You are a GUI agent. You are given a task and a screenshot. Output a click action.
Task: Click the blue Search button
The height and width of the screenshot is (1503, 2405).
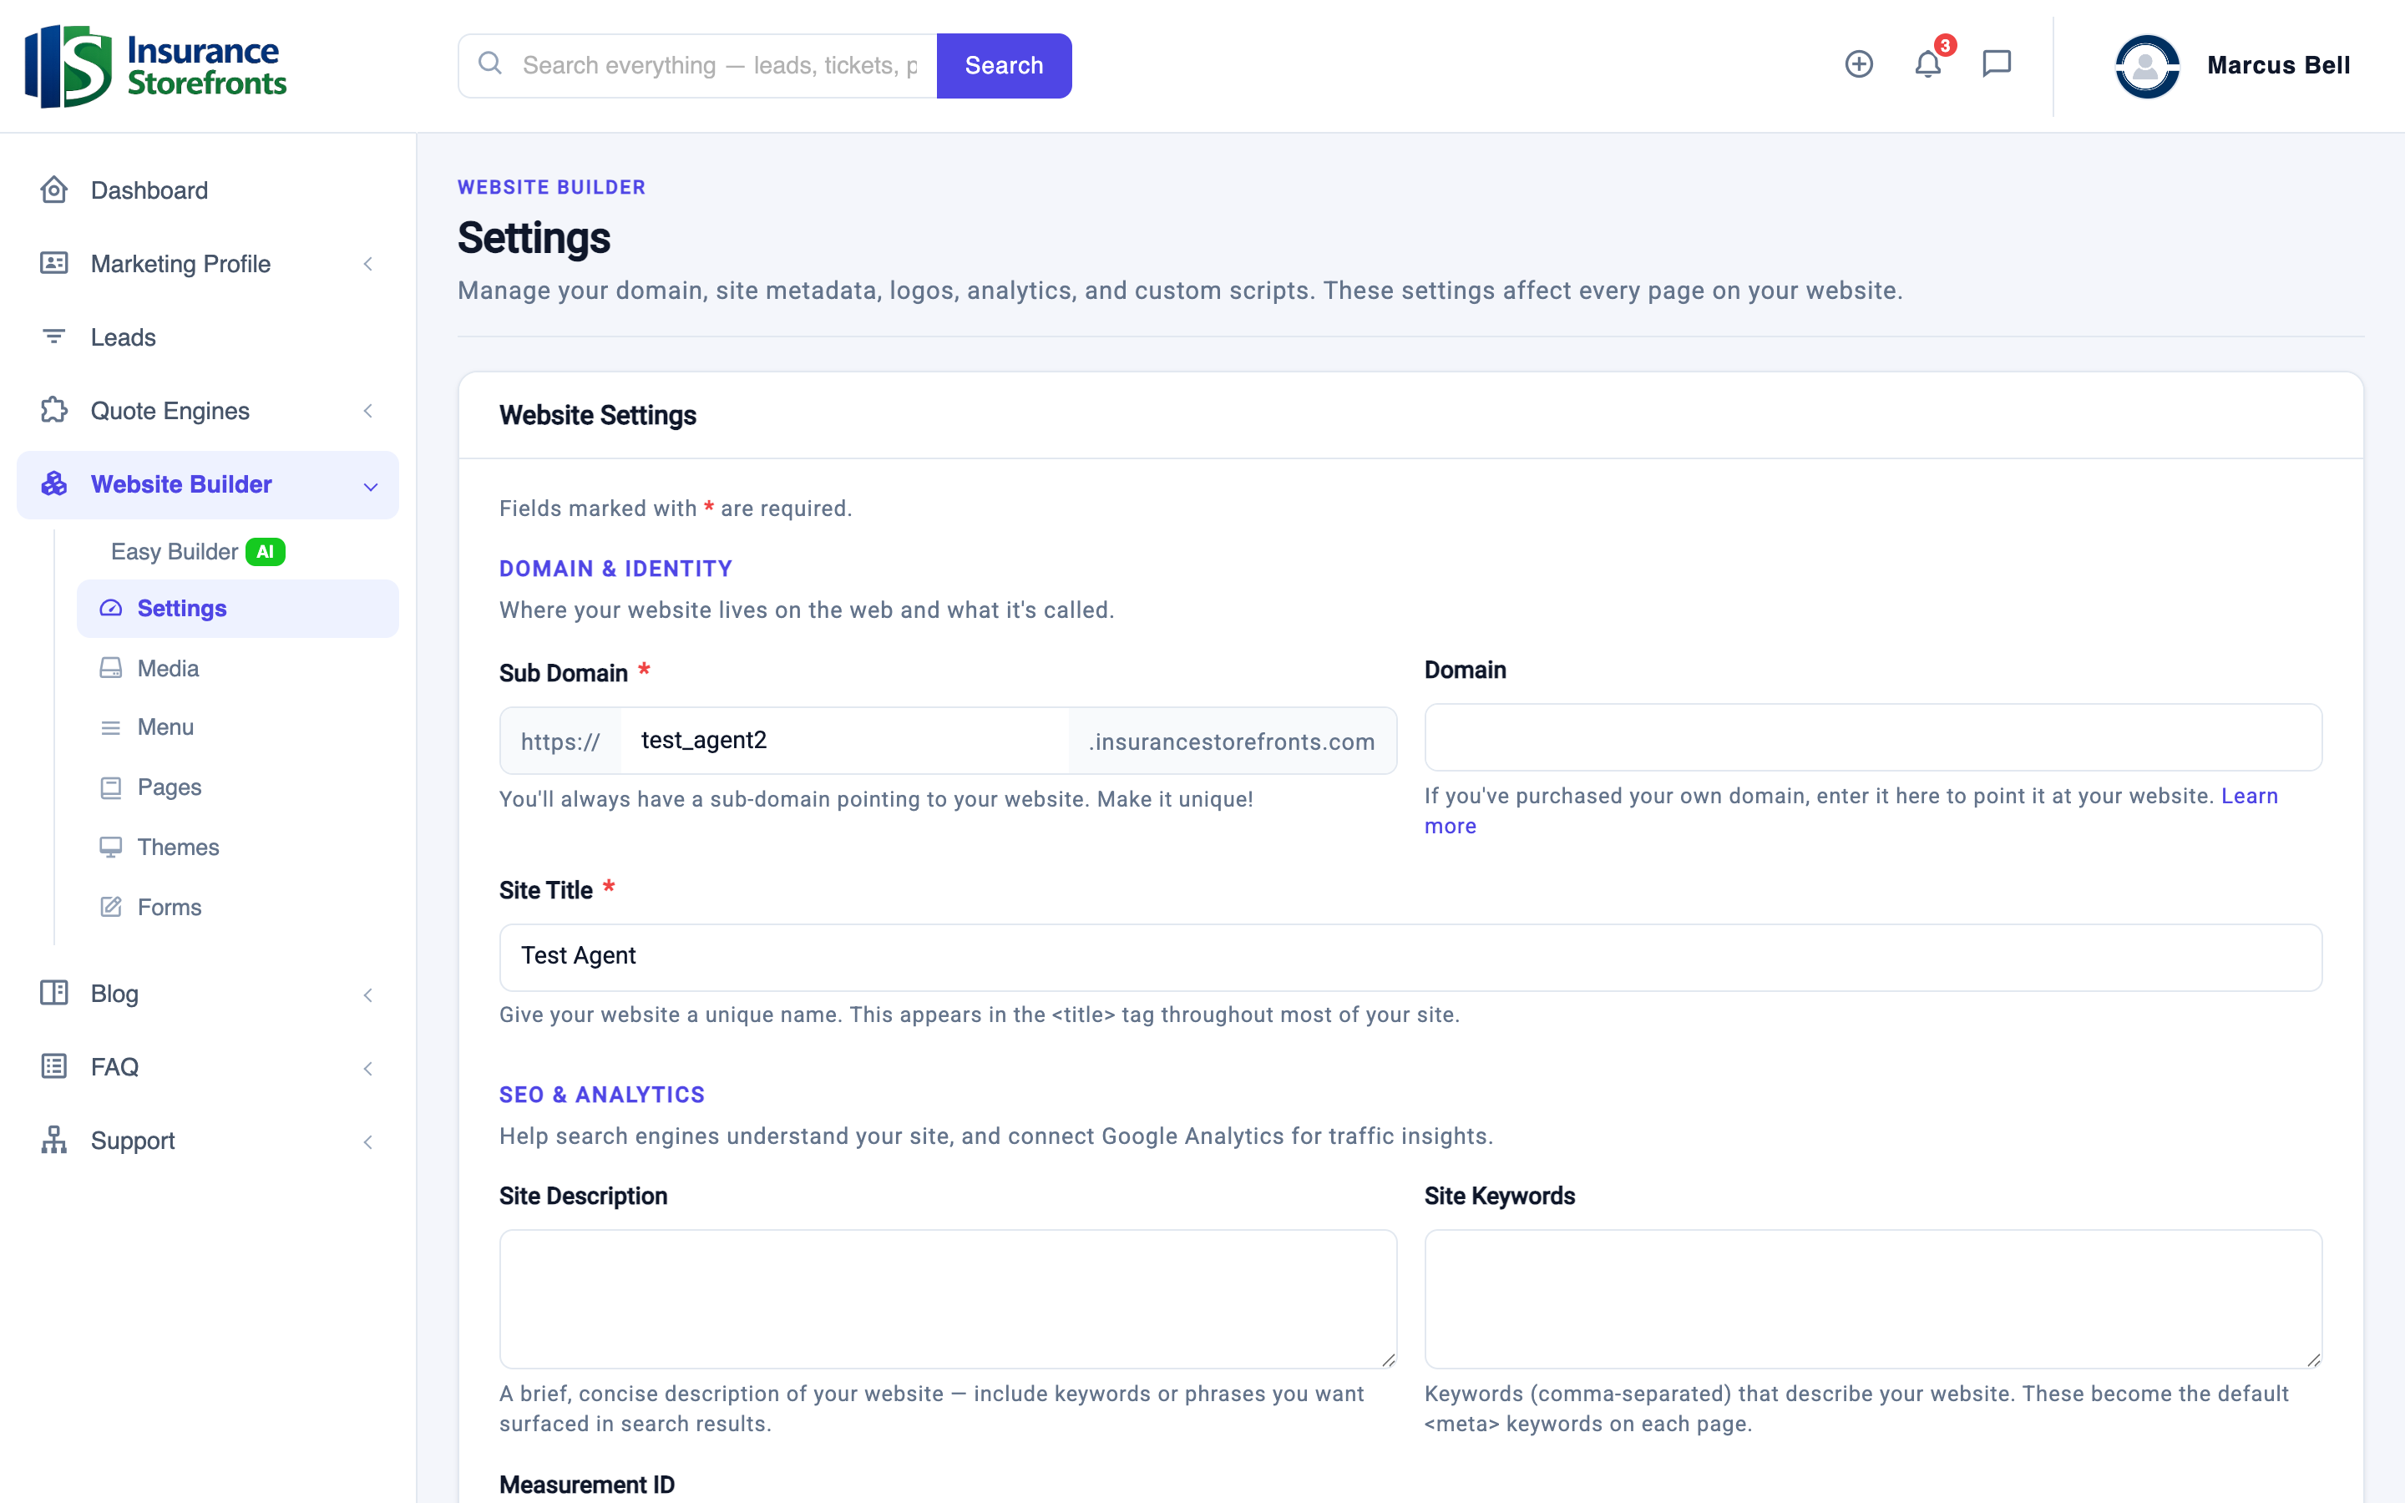pos(1004,66)
